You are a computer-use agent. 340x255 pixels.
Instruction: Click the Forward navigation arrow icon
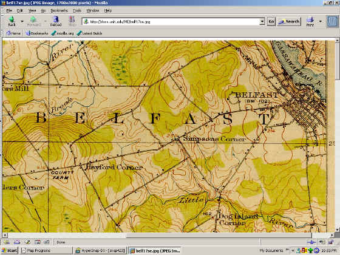[x=33, y=19]
